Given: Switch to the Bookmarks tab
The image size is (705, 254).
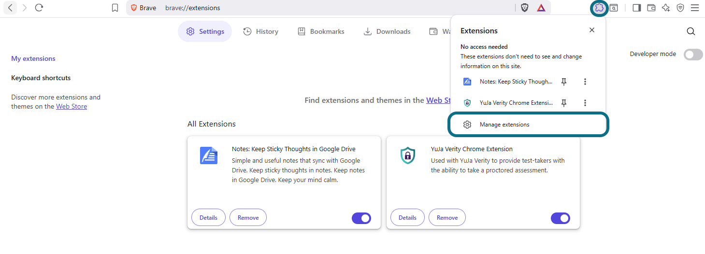Looking at the screenshot, I should point(321,31).
